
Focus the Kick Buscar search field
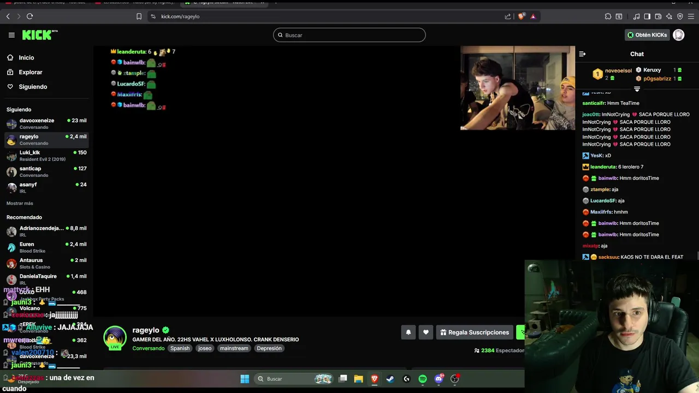coord(349,35)
